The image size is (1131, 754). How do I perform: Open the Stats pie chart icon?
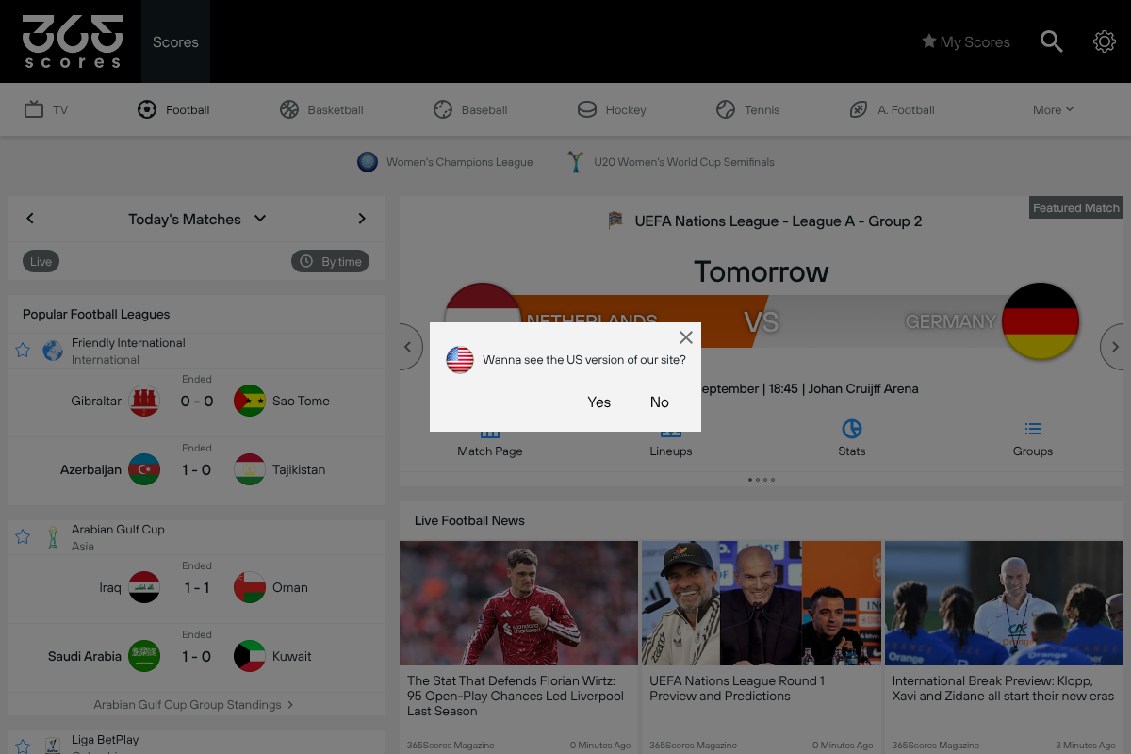[852, 429]
